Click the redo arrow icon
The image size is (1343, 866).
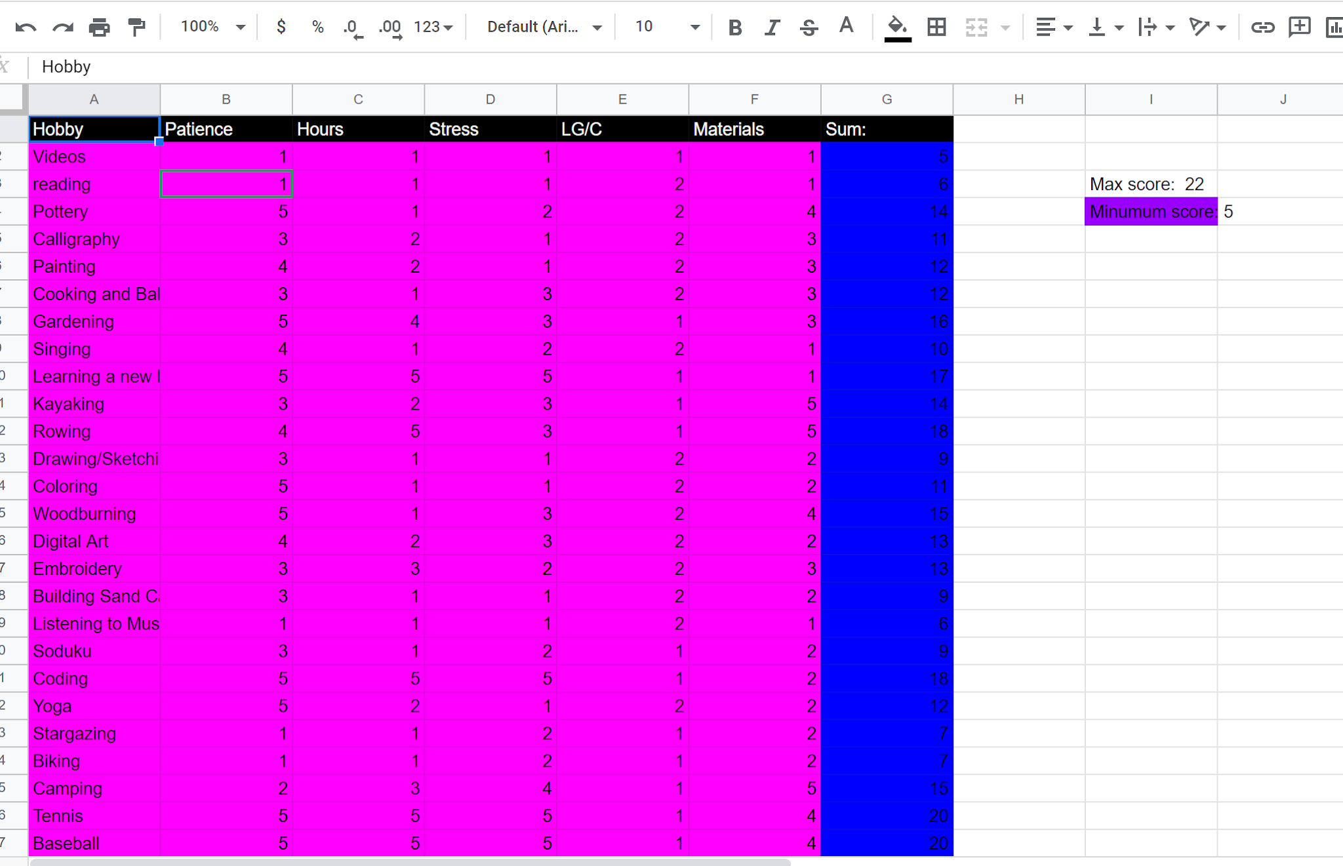coord(63,28)
